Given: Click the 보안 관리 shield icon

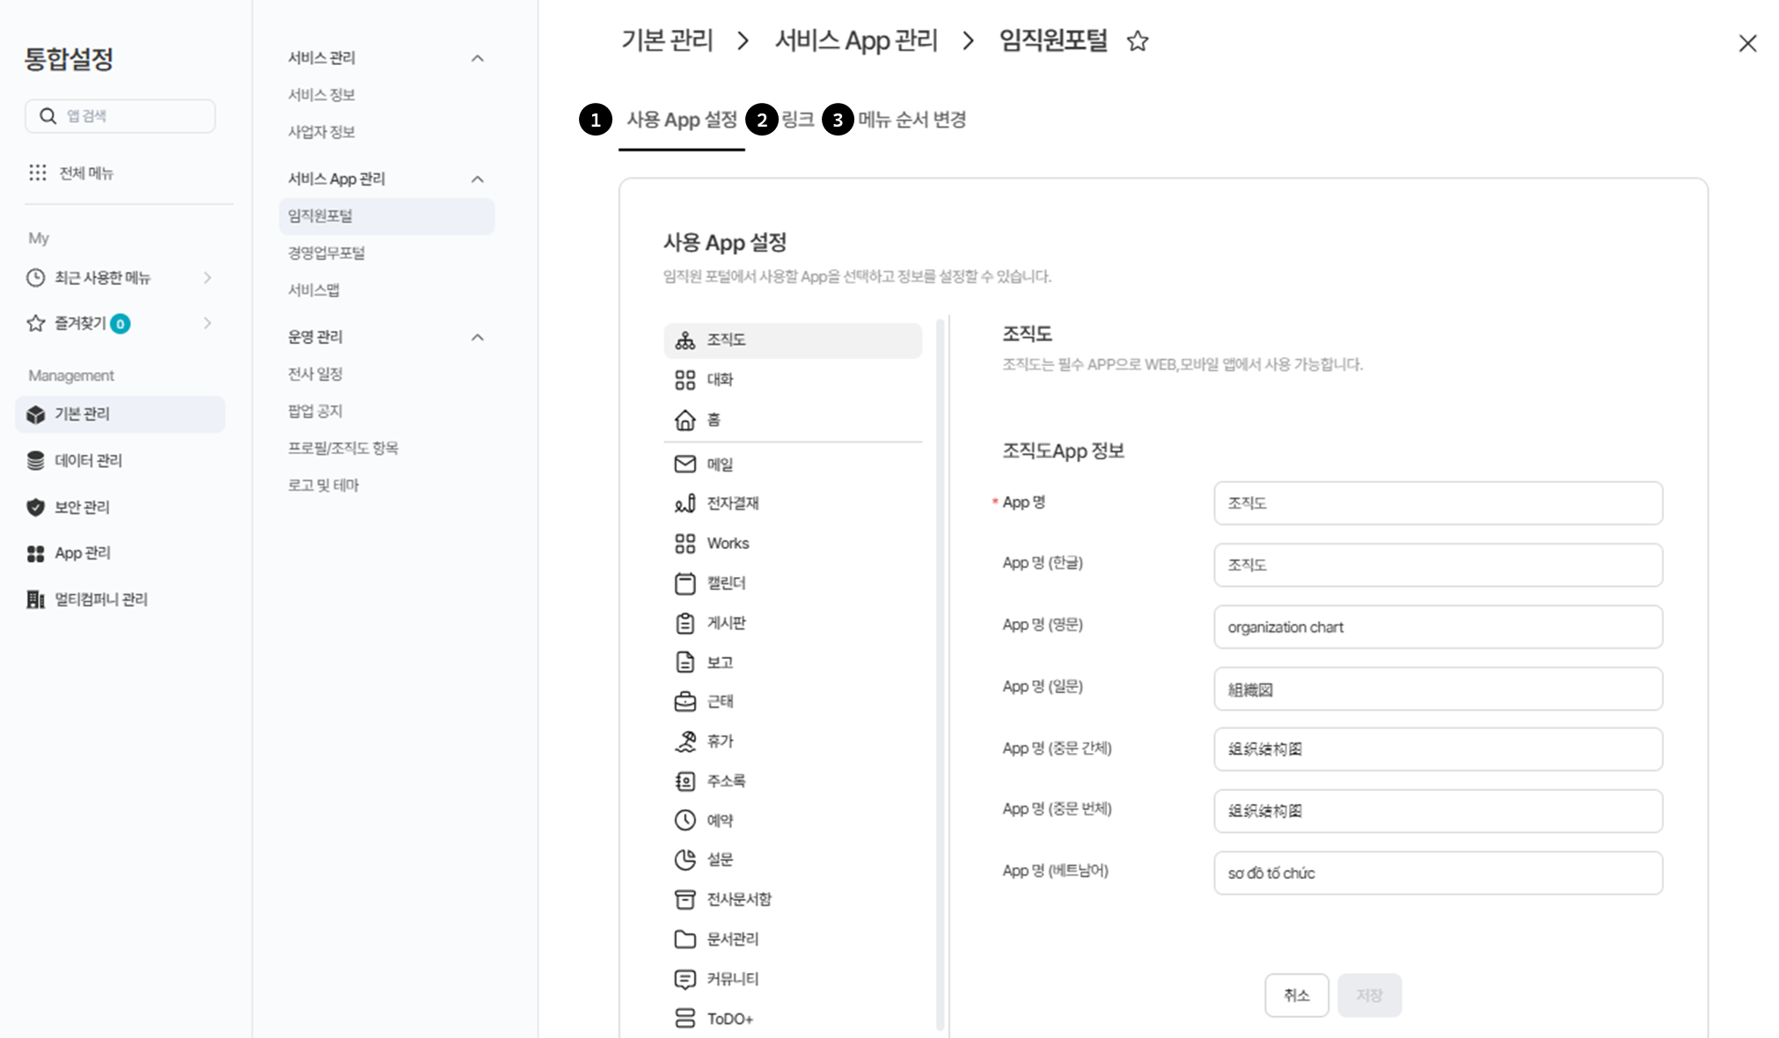Looking at the screenshot, I should pyautogui.click(x=35, y=507).
